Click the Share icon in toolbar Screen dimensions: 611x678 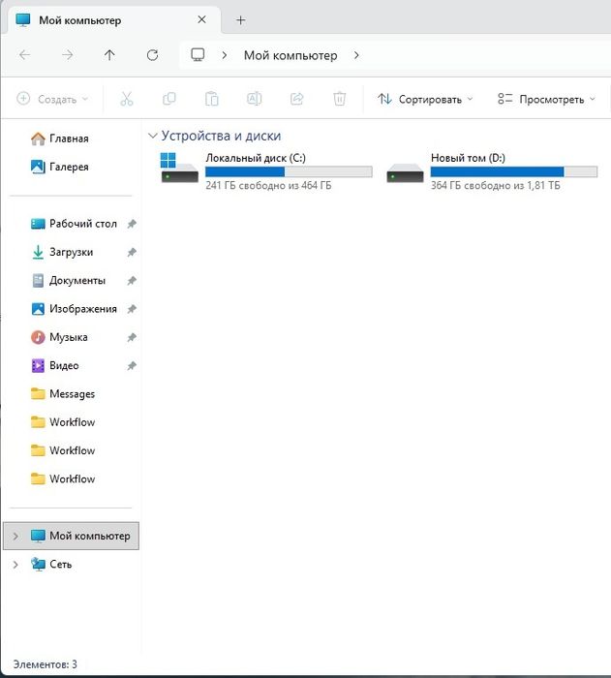coord(296,99)
